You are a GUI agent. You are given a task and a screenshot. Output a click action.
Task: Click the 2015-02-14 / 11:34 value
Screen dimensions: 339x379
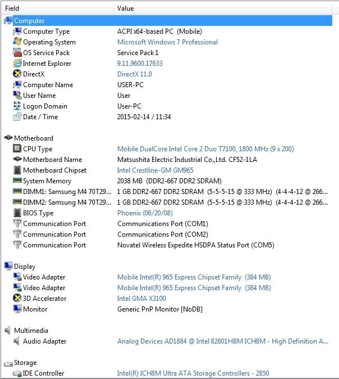[x=144, y=117]
